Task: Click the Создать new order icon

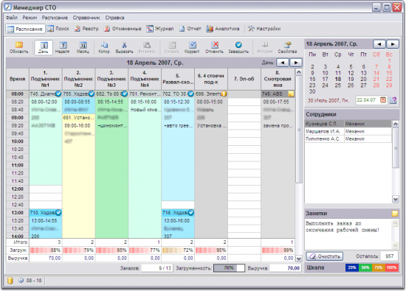Action: 172,48
